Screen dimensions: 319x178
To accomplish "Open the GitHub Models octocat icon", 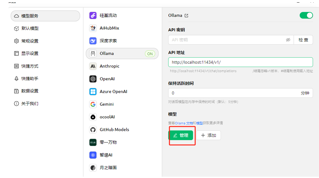I will pos(93,129).
